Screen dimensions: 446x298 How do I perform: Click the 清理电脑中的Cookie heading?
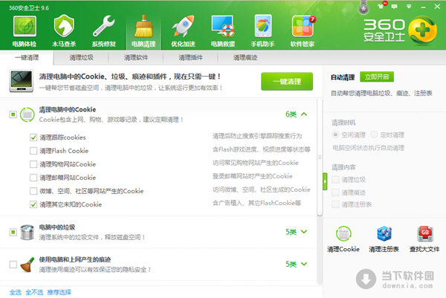68,109
